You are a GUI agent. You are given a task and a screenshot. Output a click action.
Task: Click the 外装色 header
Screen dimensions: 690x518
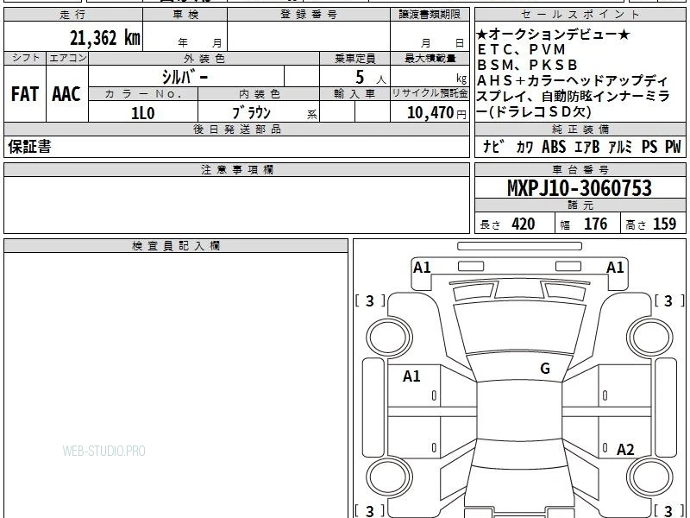point(204,59)
